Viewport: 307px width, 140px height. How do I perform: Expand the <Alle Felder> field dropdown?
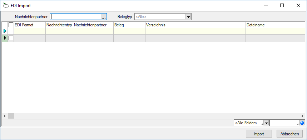266,123
